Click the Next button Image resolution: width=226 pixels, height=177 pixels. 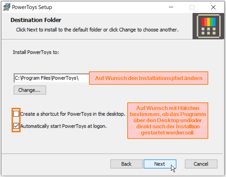pyautogui.click(x=160, y=164)
